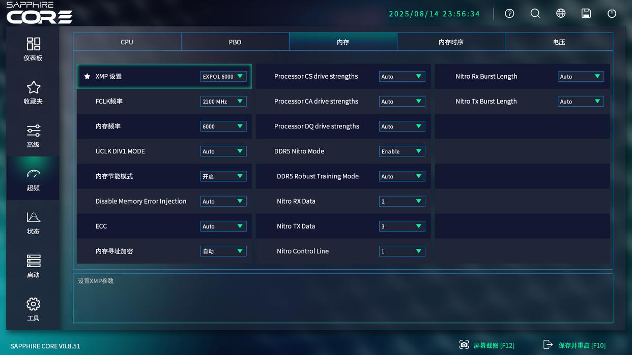Select the 超频 overclocking section

click(33, 179)
